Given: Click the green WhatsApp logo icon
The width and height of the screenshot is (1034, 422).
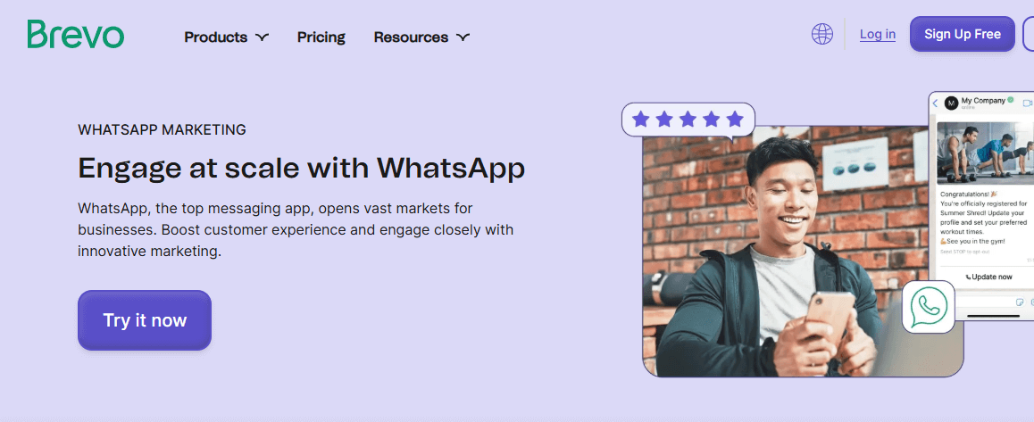Looking at the screenshot, I should point(929,307).
